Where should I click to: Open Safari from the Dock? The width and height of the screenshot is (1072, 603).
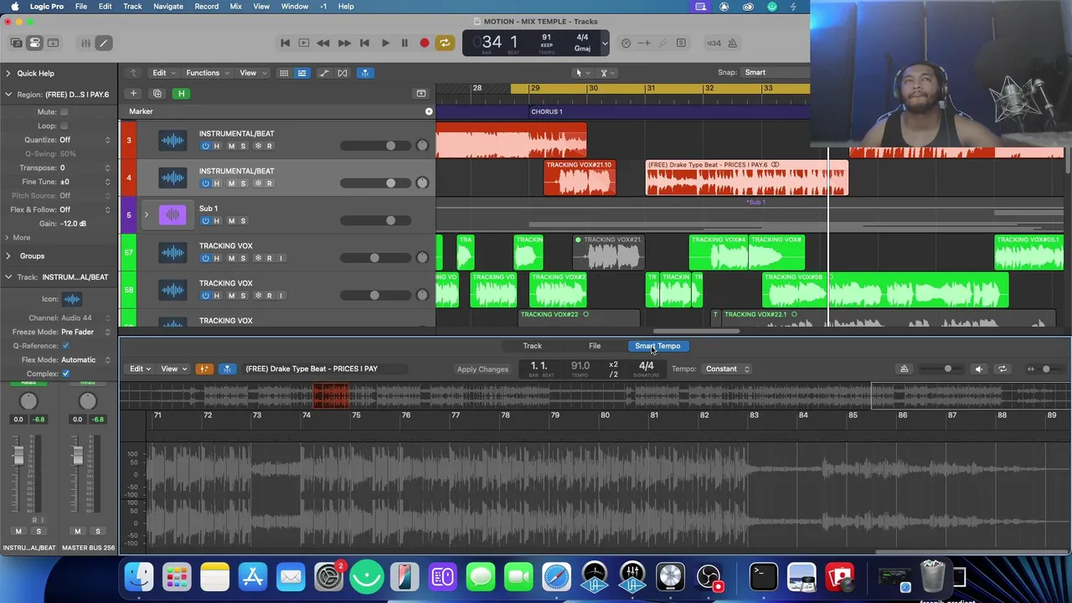click(x=556, y=577)
